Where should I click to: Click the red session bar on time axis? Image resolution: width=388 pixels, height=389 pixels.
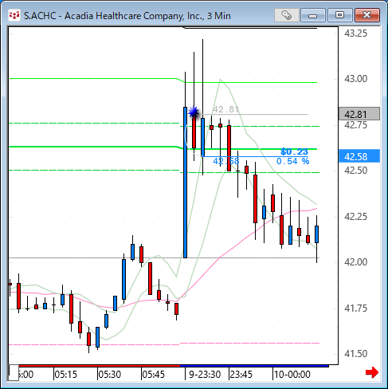tap(100, 366)
